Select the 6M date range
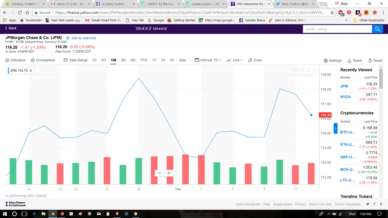The width and height of the screenshot is (388, 218). (133, 60)
